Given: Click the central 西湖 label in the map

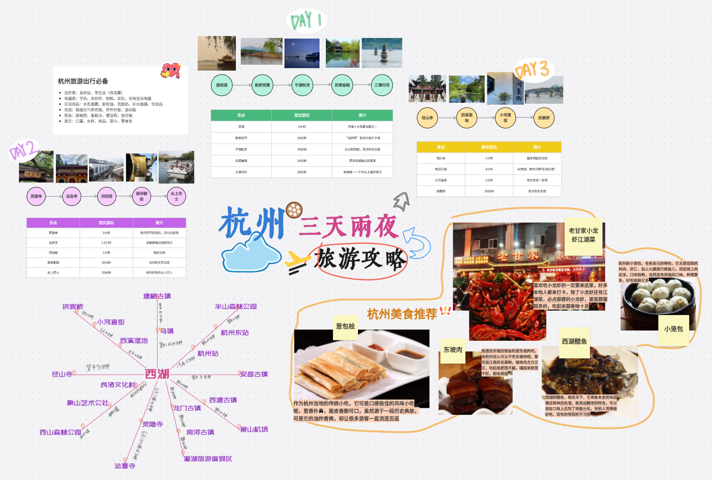Looking at the screenshot, I should point(158,374).
